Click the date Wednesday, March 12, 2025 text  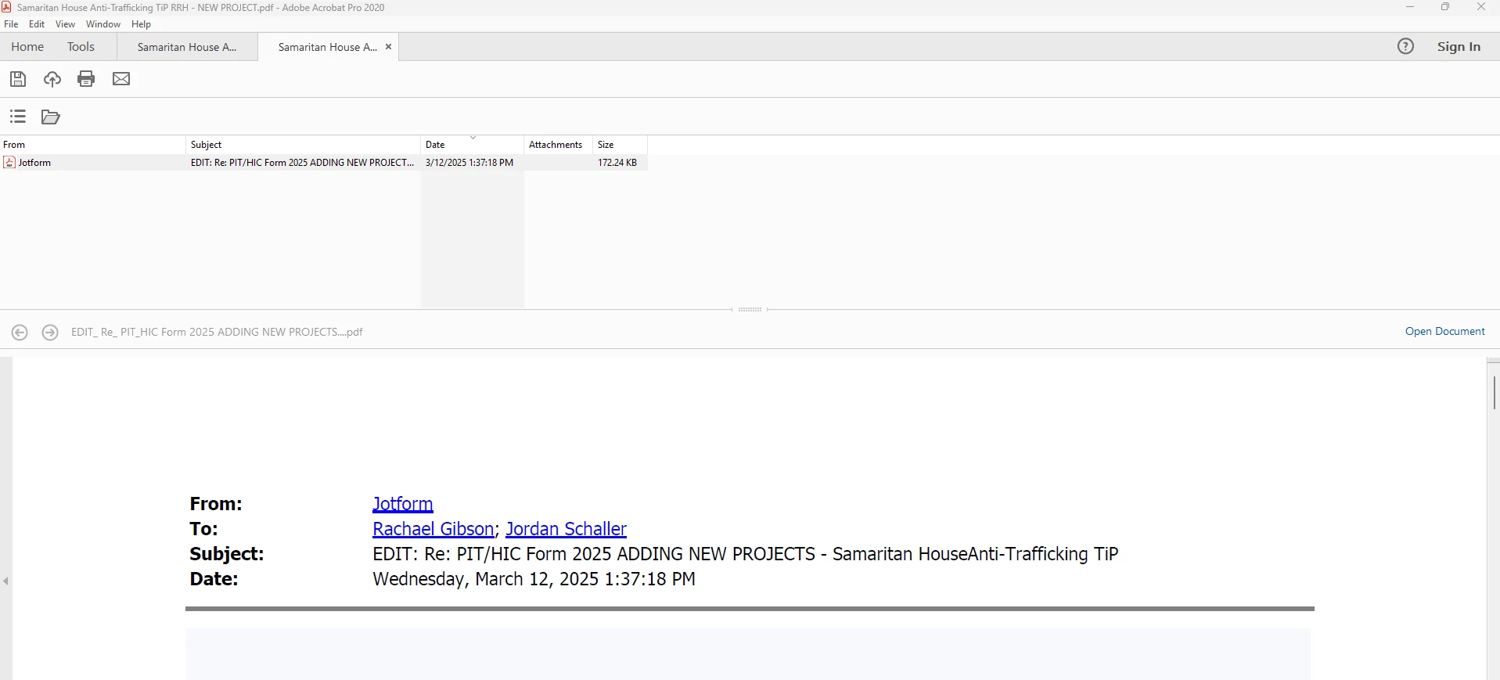point(534,579)
